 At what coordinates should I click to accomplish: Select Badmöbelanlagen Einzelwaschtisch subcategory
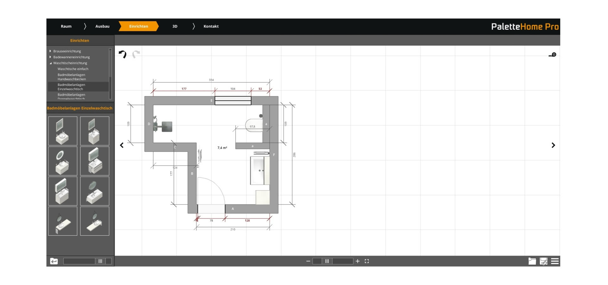point(79,87)
